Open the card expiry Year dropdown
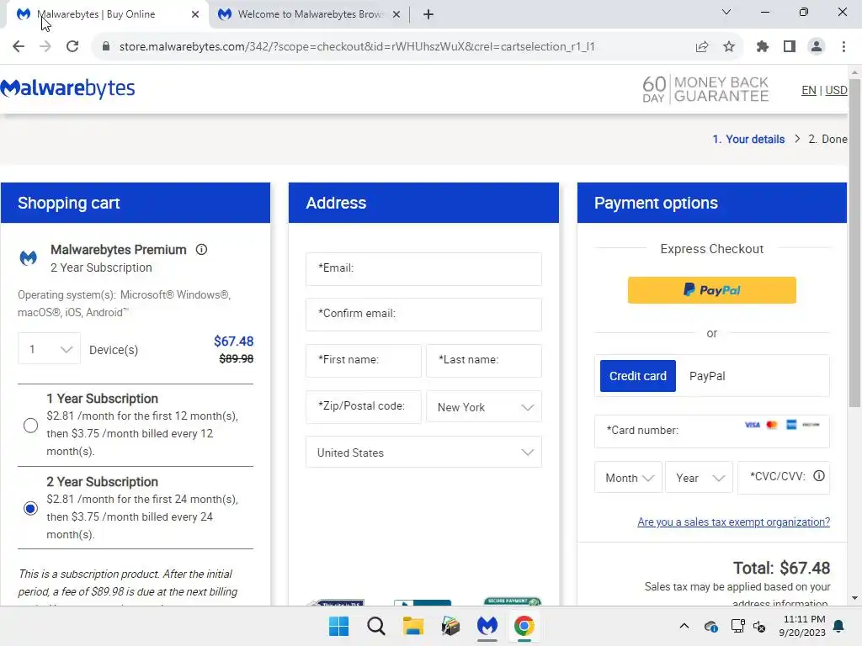The width and height of the screenshot is (862, 646). tap(699, 478)
